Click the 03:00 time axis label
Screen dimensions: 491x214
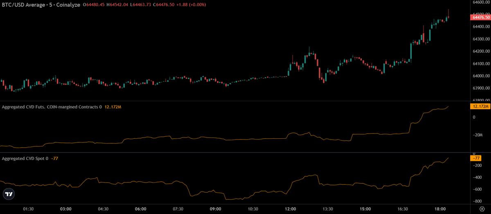pyautogui.click(x=66, y=209)
